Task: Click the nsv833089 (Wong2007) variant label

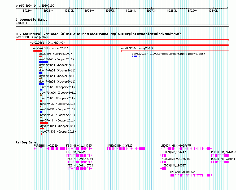Action: tap(32, 37)
